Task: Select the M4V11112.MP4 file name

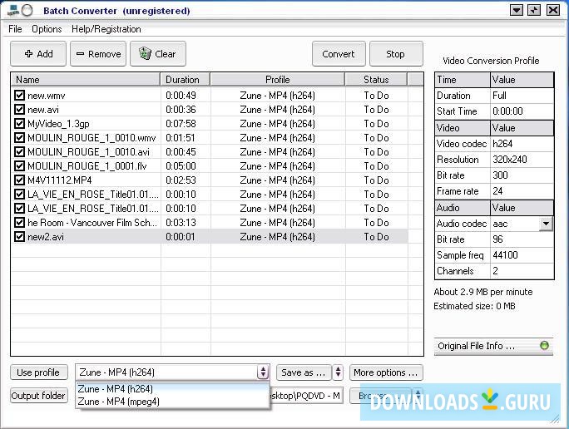Action: click(60, 180)
